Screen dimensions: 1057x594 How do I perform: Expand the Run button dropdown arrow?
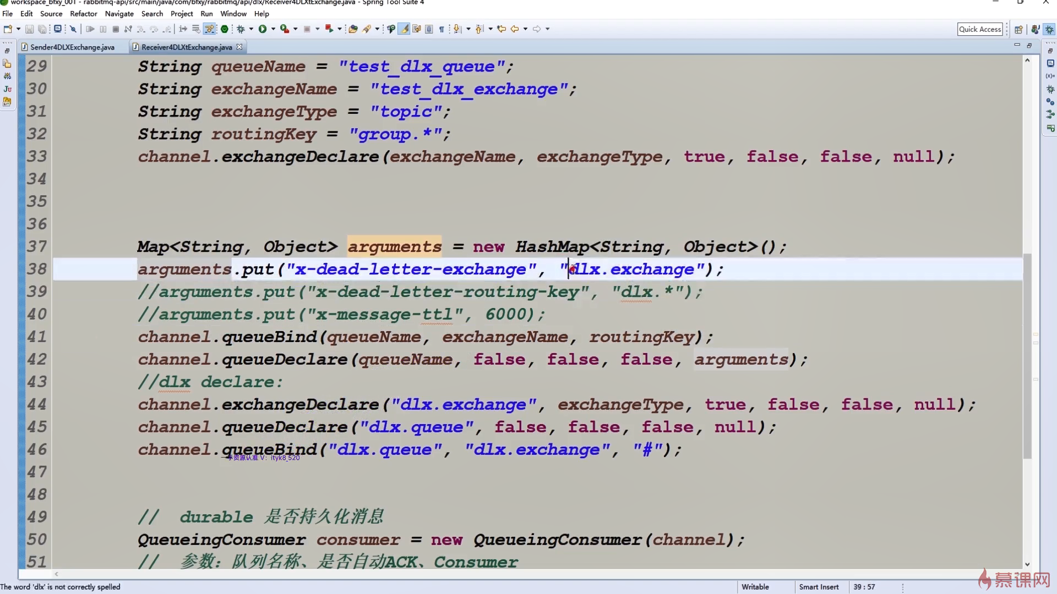[273, 29]
